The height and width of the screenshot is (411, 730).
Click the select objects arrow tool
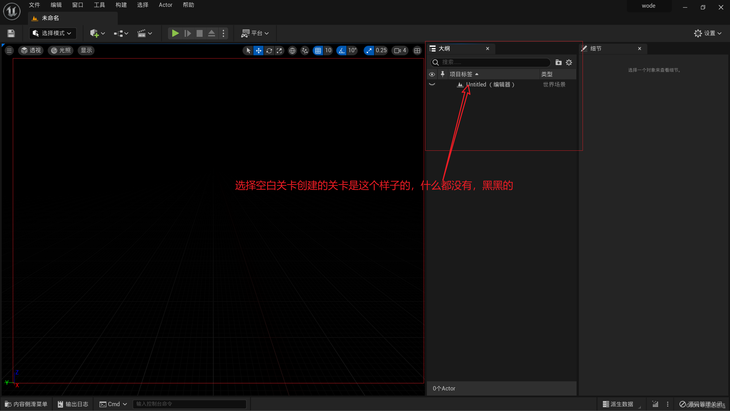tap(248, 51)
